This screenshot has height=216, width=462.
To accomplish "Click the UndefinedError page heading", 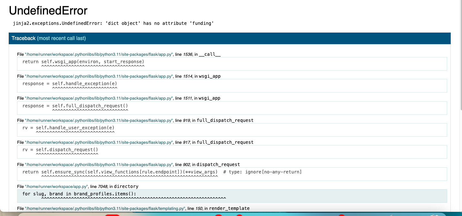I will (x=48, y=11).
